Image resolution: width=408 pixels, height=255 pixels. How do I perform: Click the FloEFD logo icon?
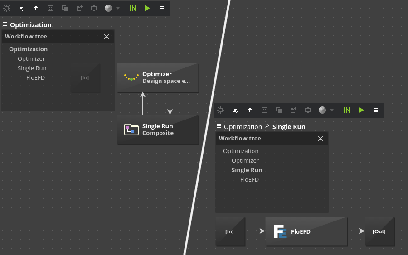tap(280, 231)
